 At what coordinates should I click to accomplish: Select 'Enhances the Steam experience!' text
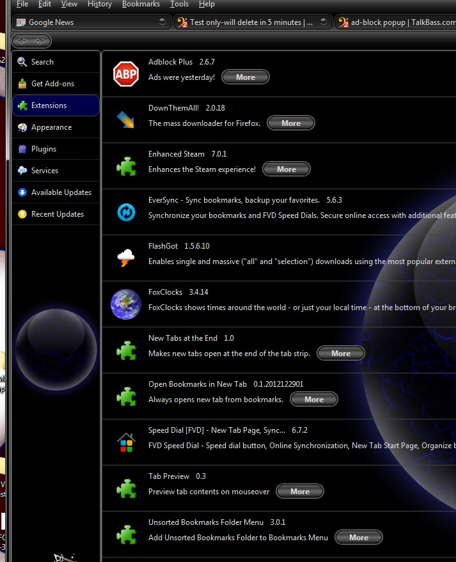[202, 169]
